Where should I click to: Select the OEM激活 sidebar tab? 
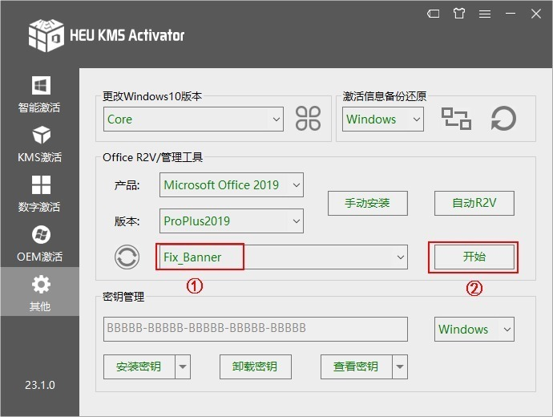click(x=40, y=244)
